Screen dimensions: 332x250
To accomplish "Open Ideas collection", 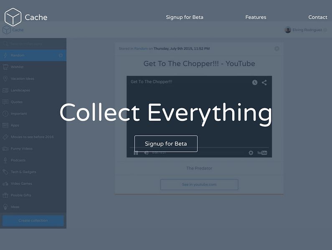I will (33, 207).
